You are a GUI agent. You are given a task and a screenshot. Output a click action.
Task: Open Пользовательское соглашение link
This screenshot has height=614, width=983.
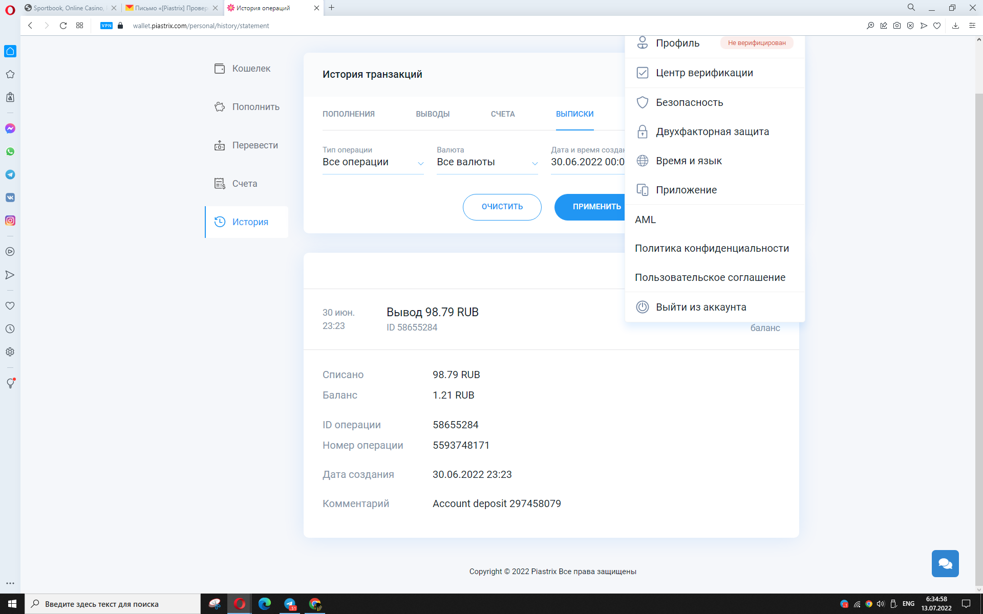(710, 277)
